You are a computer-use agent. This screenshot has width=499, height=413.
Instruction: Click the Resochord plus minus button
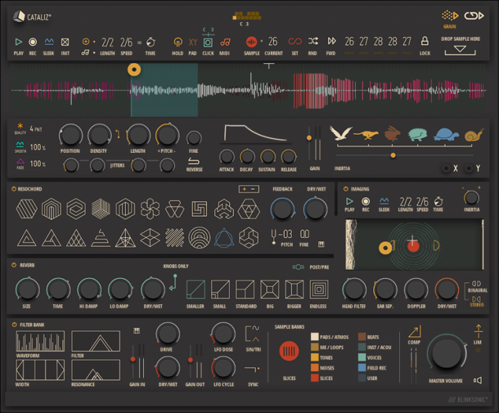[x=249, y=189]
